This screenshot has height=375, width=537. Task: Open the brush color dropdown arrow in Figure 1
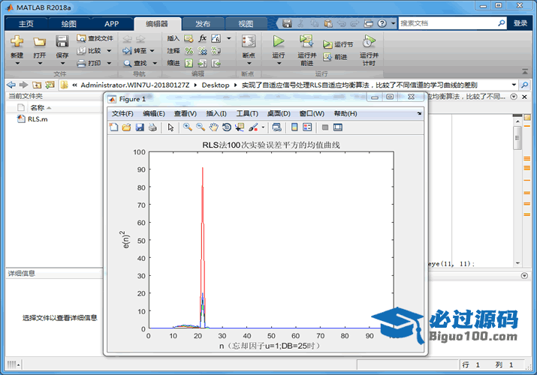(x=263, y=127)
